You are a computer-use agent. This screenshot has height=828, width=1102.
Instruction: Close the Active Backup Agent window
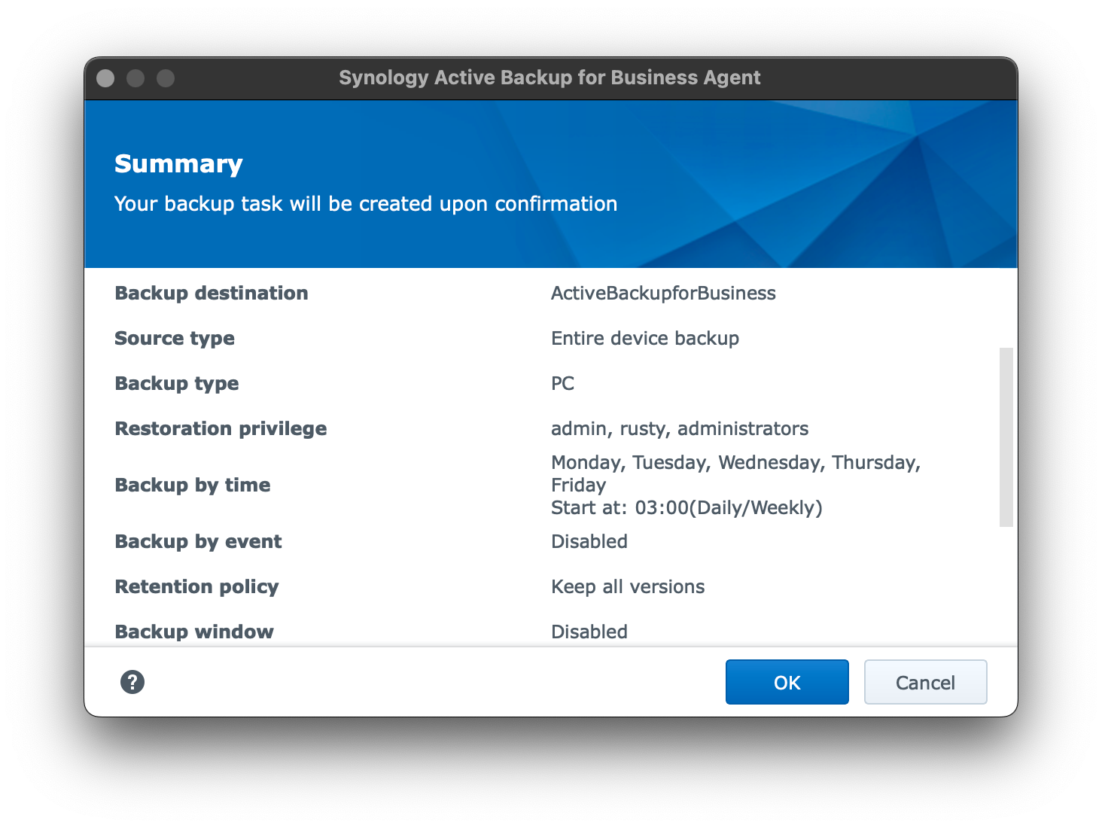click(x=106, y=78)
